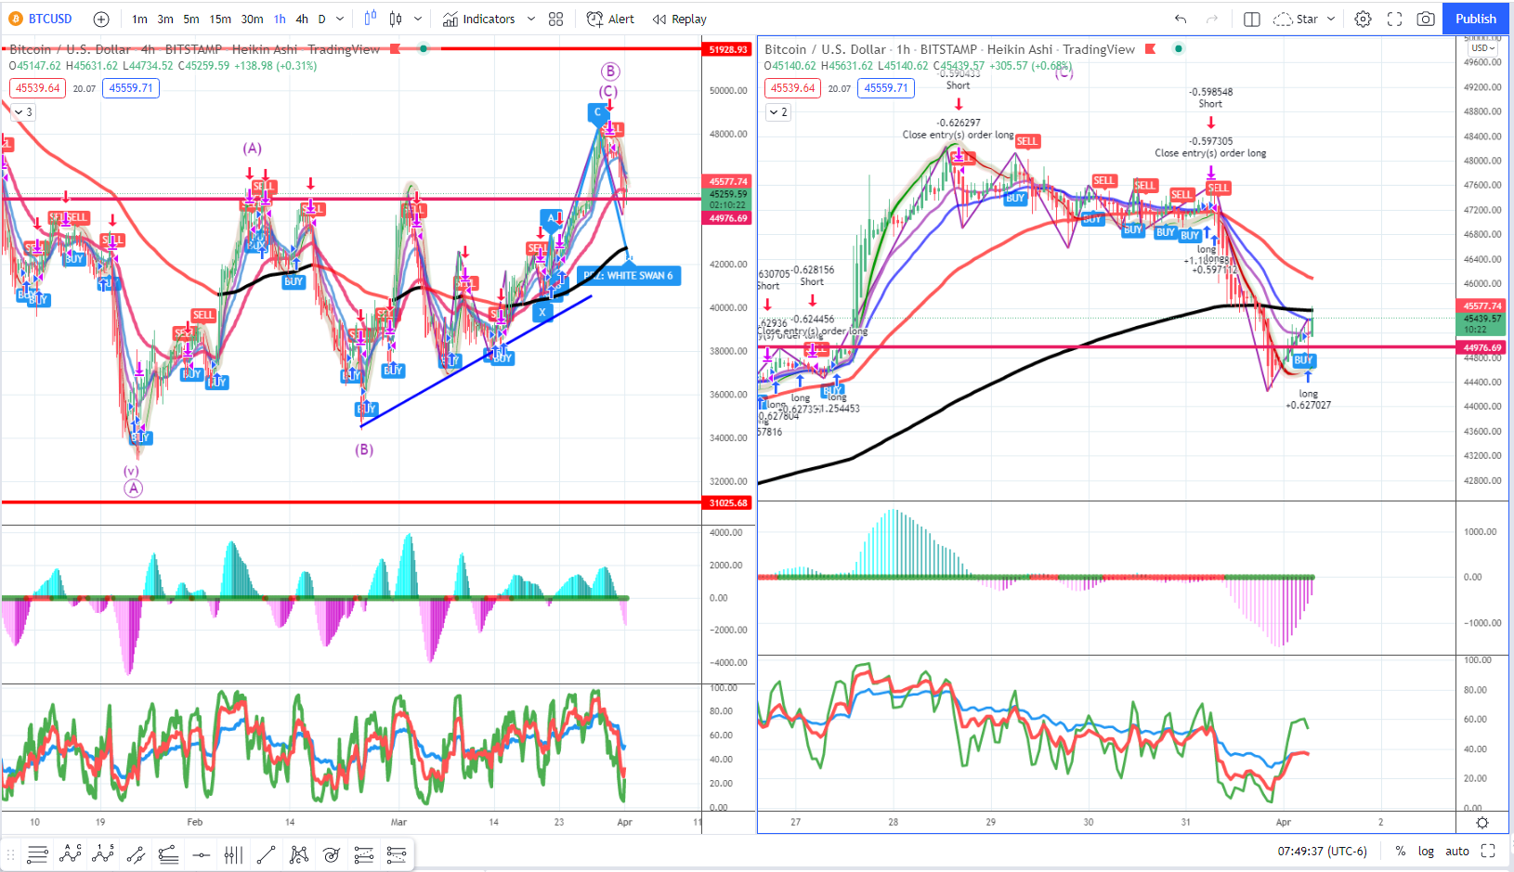Select the 5m timeframe

(x=191, y=19)
